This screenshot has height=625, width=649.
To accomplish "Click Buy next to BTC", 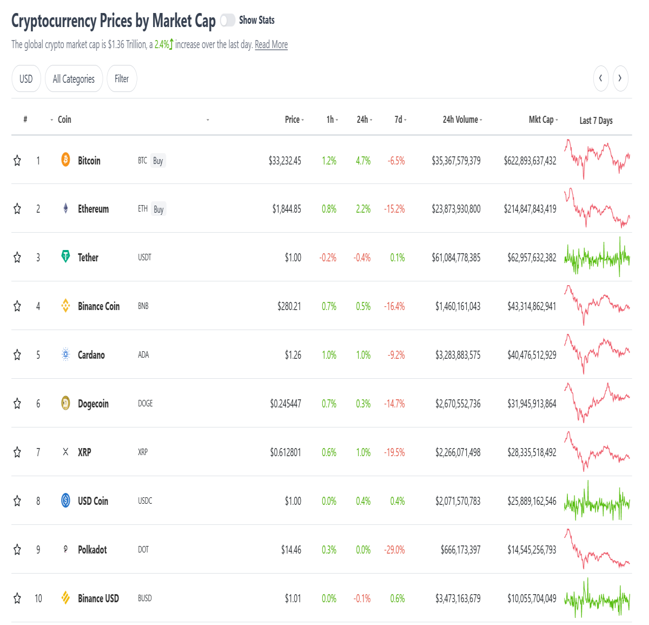I will pyautogui.click(x=158, y=161).
